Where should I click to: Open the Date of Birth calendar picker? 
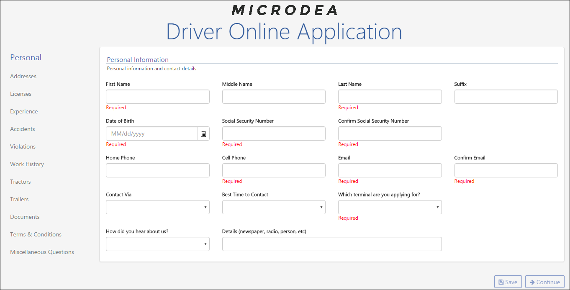point(204,133)
